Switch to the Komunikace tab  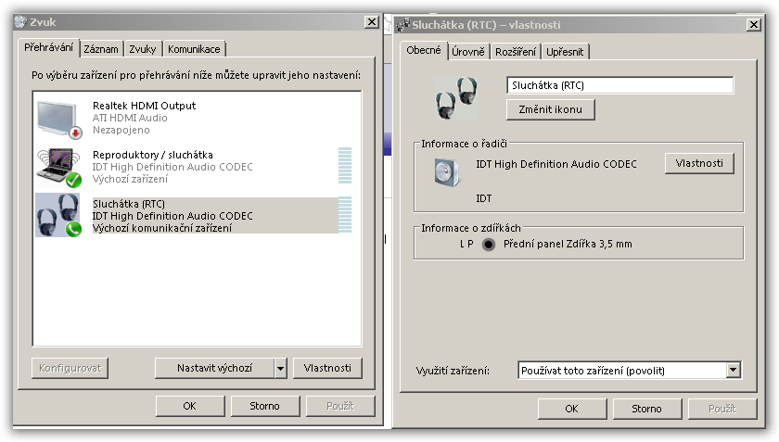[194, 49]
